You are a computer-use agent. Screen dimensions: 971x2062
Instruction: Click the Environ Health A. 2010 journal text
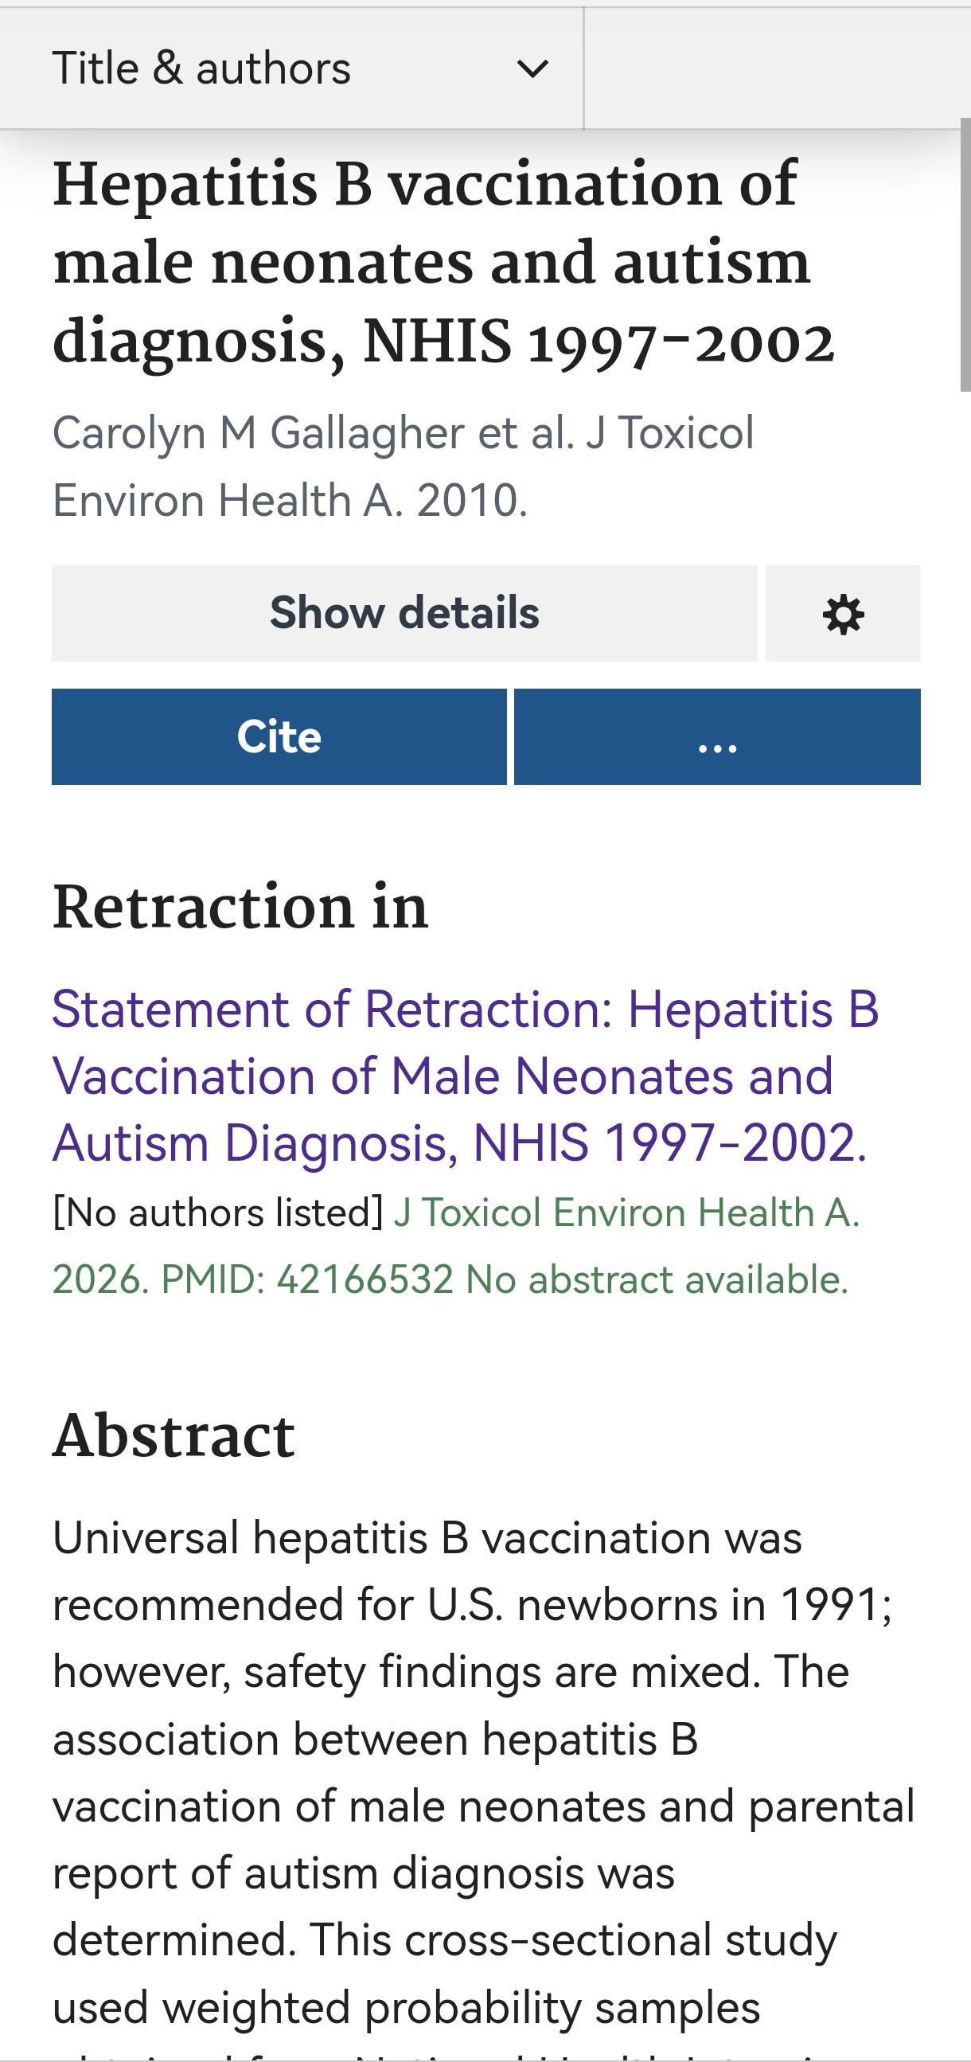click(x=290, y=500)
